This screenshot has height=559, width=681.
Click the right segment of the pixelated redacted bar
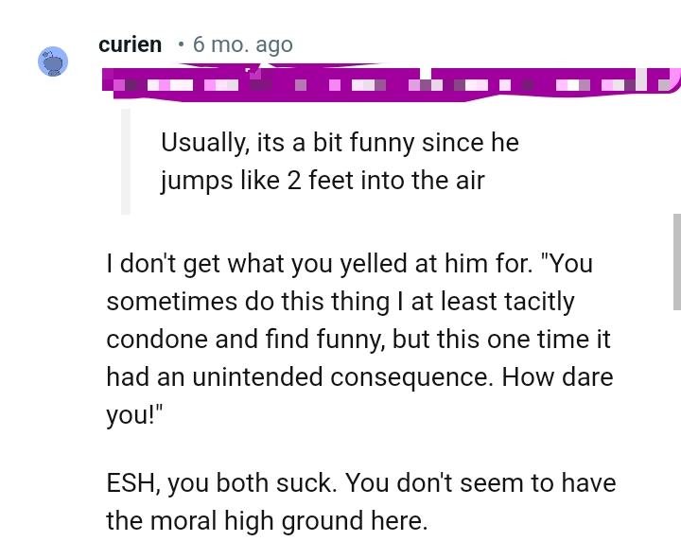[x=553, y=82]
